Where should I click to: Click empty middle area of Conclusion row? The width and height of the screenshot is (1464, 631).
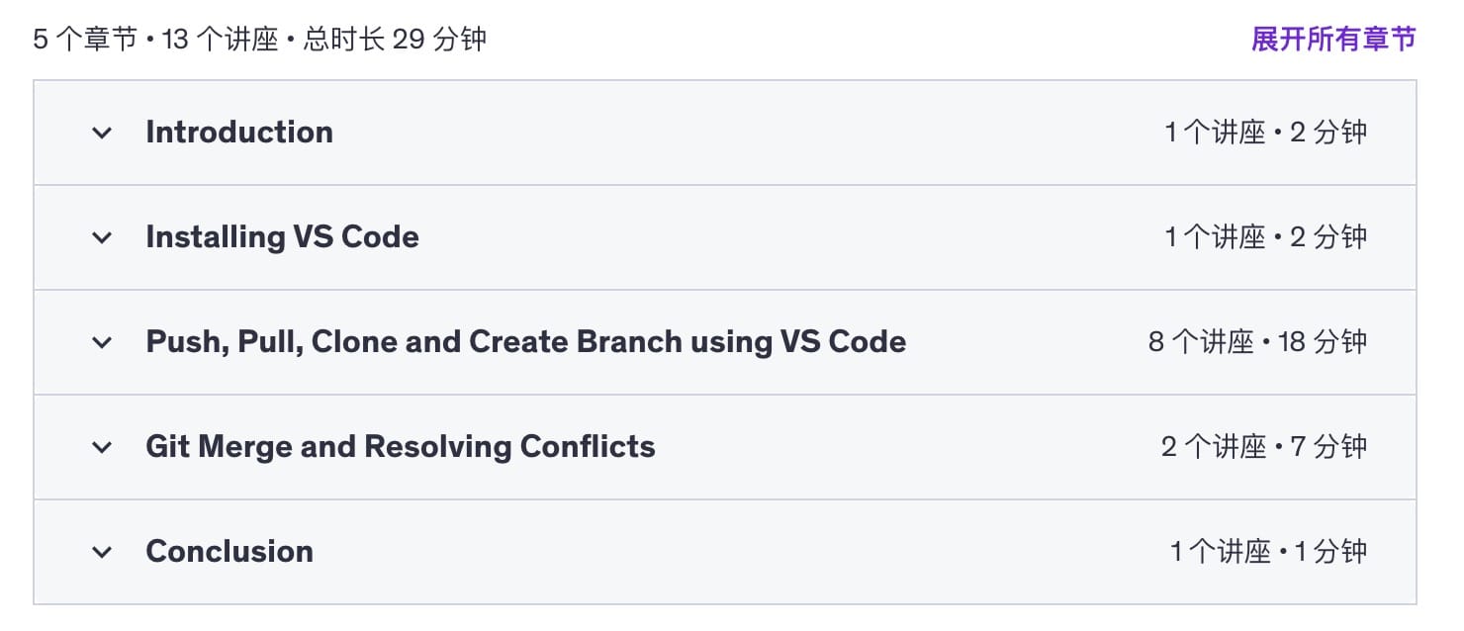click(x=732, y=552)
